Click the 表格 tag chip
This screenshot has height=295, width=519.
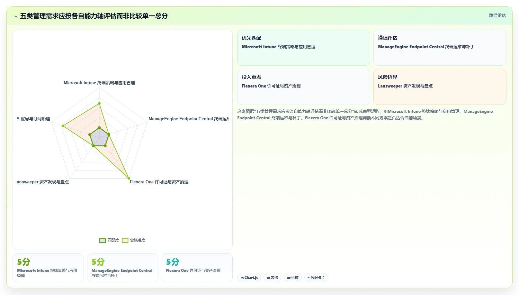point(273,278)
